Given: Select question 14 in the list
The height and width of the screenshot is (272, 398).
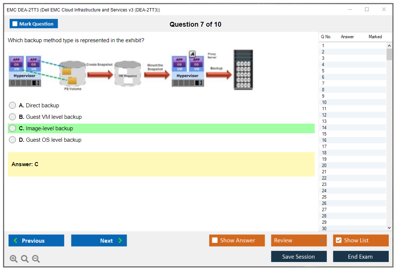Looking at the screenshot, I should pos(324,128).
